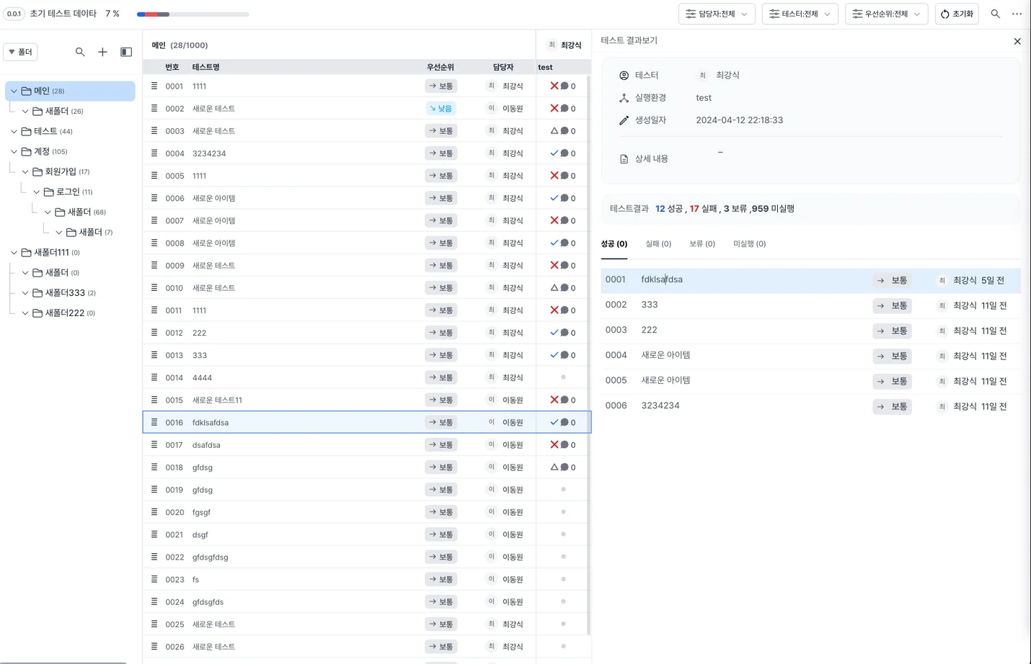Click test name 새로운 테스트11
The width and height of the screenshot is (1031, 664).
click(x=217, y=400)
